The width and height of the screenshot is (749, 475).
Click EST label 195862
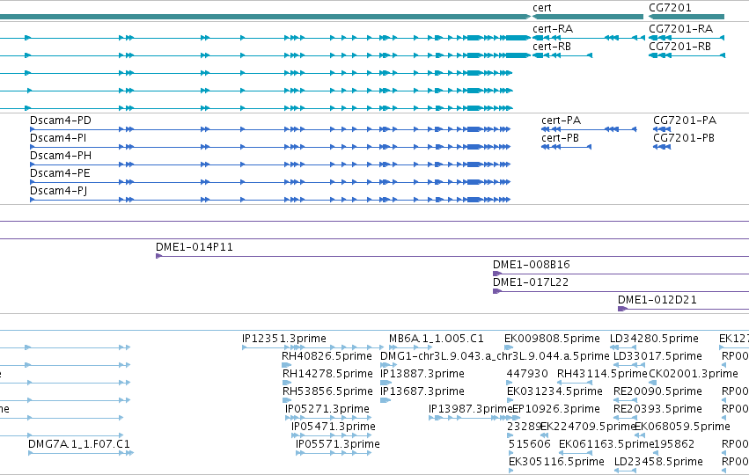pos(673,444)
